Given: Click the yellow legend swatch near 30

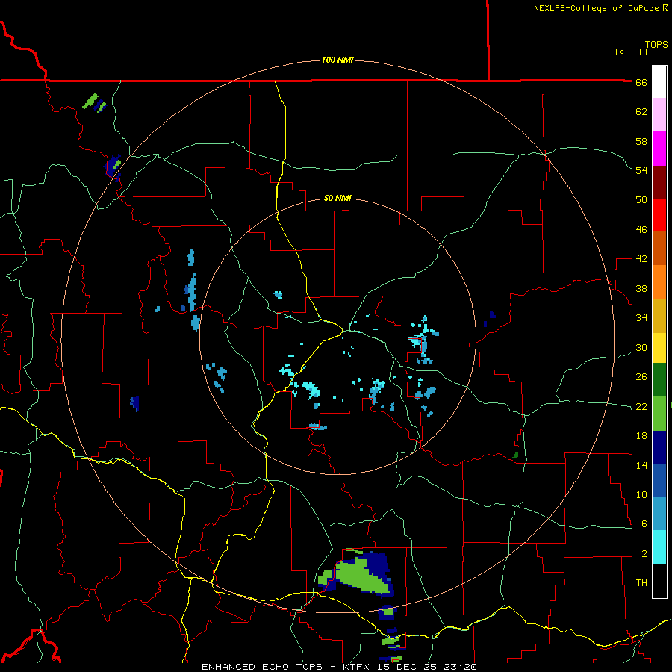Looking at the screenshot, I should pos(659,348).
